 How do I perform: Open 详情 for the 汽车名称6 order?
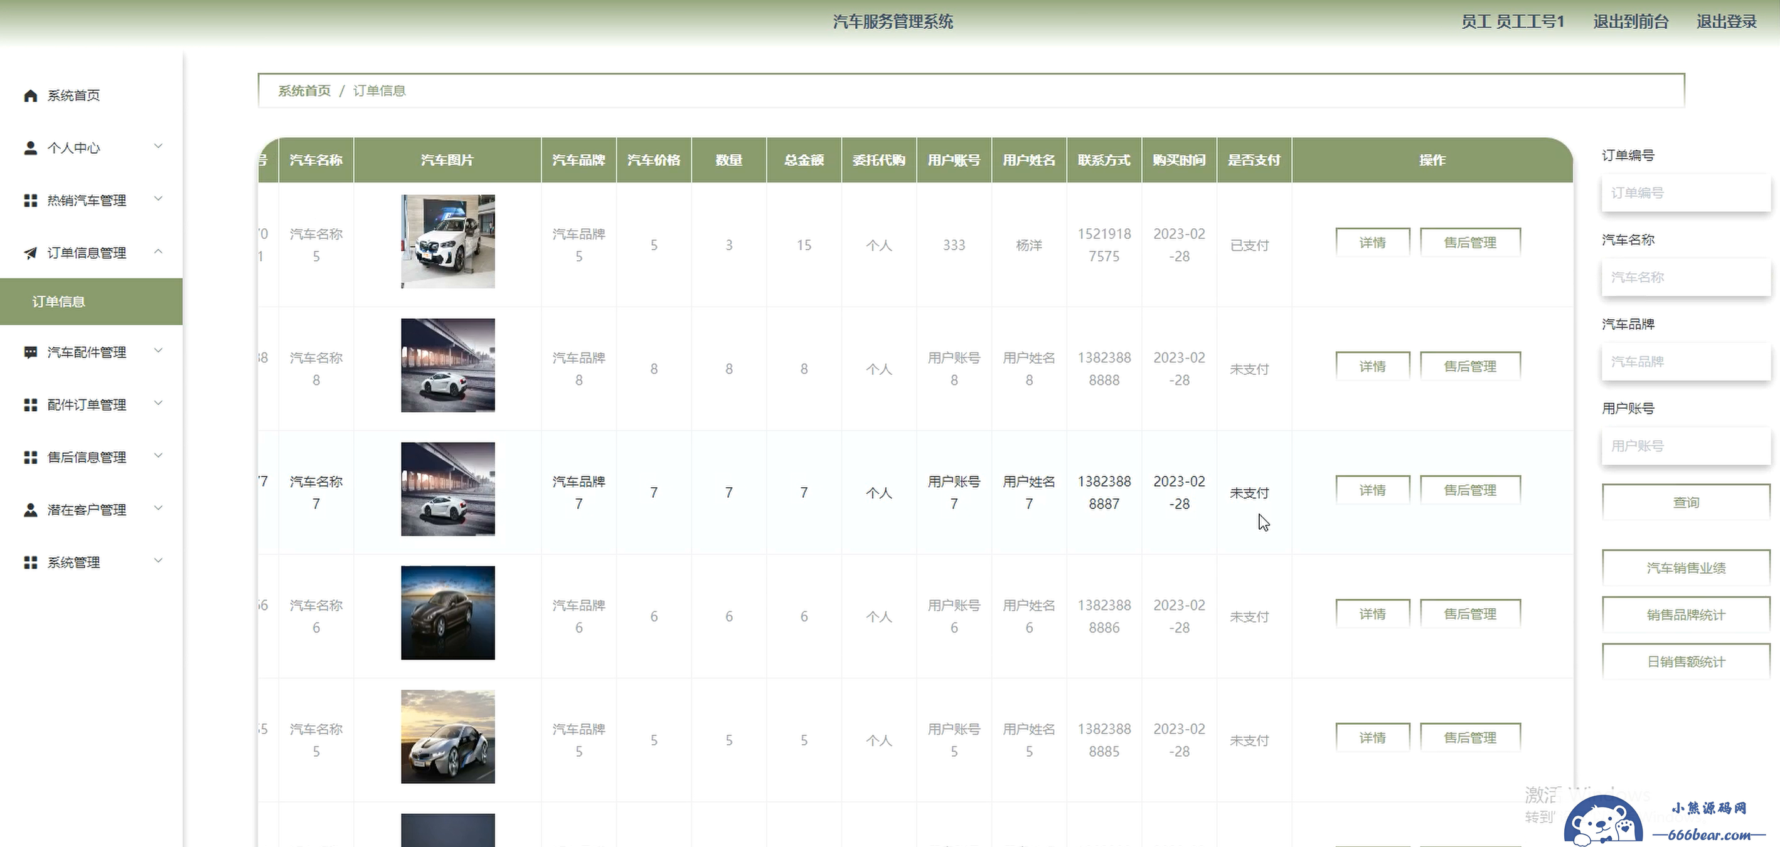(x=1372, y=614)
